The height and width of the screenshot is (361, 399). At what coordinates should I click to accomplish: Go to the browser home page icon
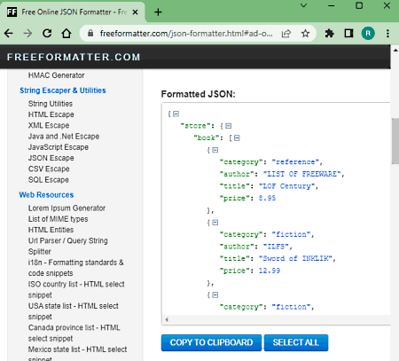click(66, 34)
